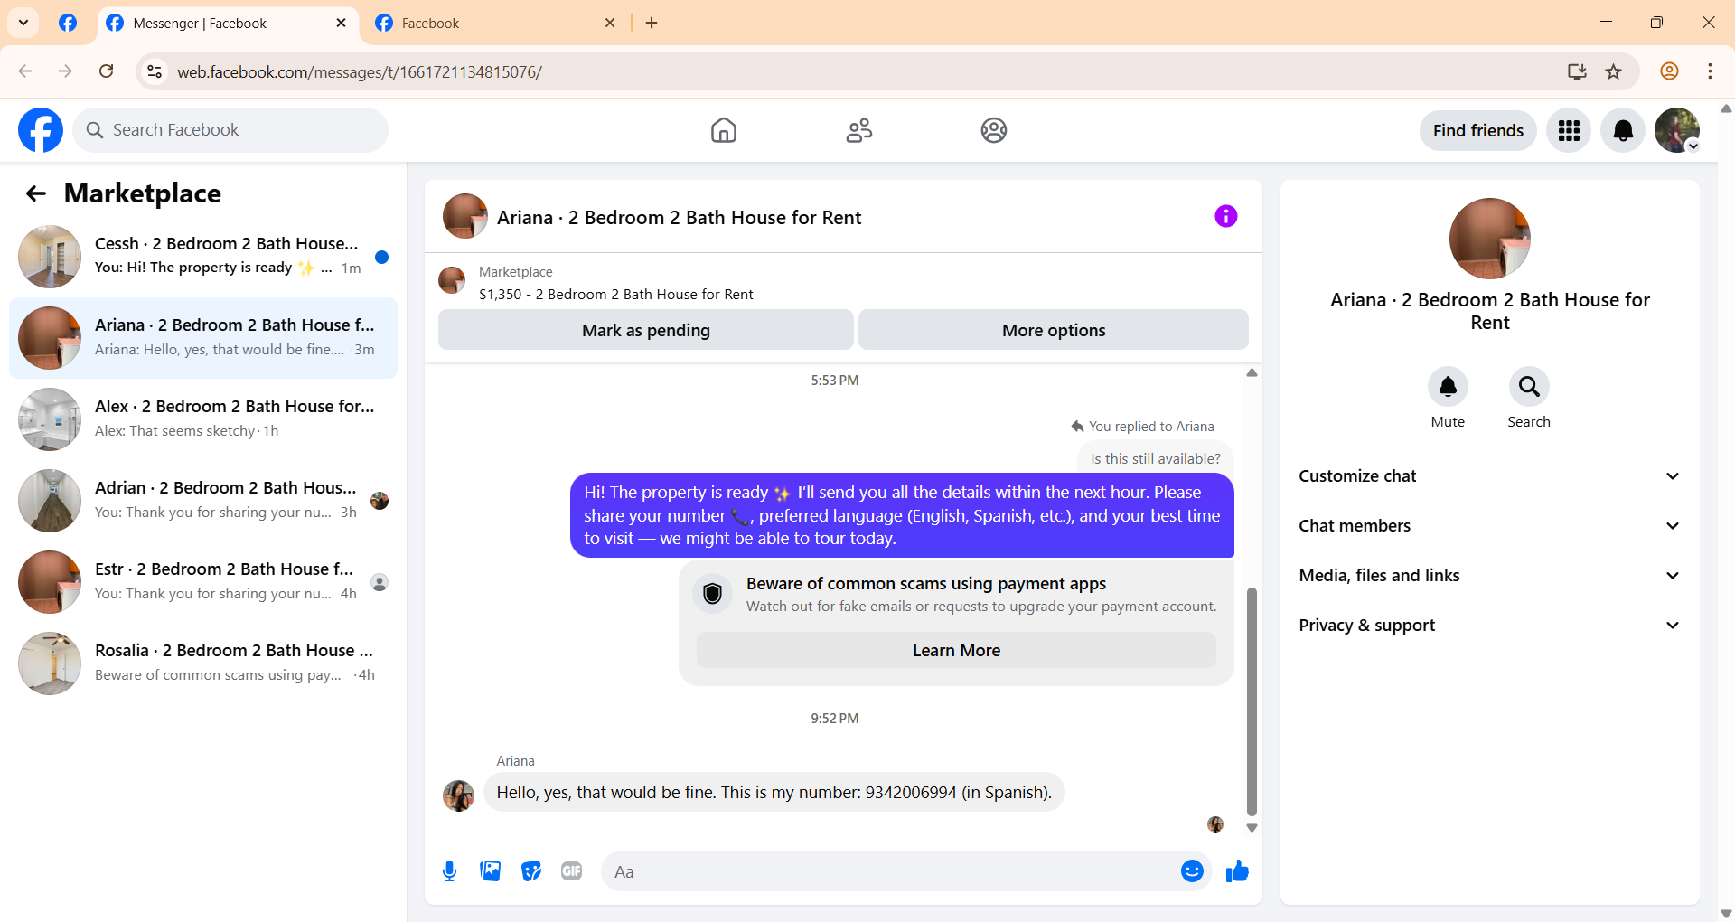Open the Rosalia conversation
The height and width of the screenshot is (922, 1735).
tap(203, 663)
